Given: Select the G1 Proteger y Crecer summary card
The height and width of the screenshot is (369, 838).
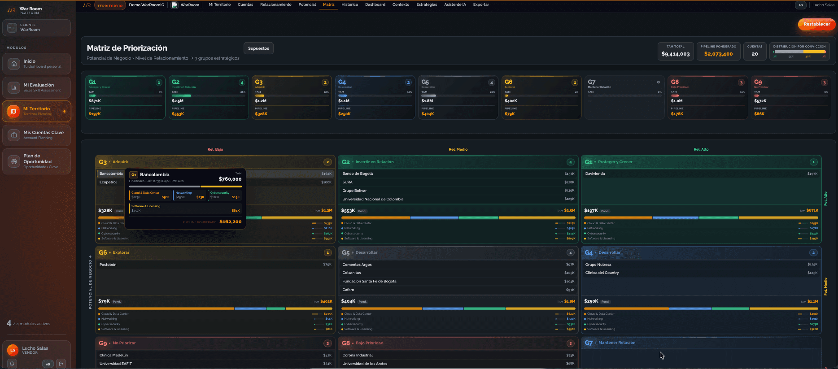Looking at the screenshot, I should (125, 97).
